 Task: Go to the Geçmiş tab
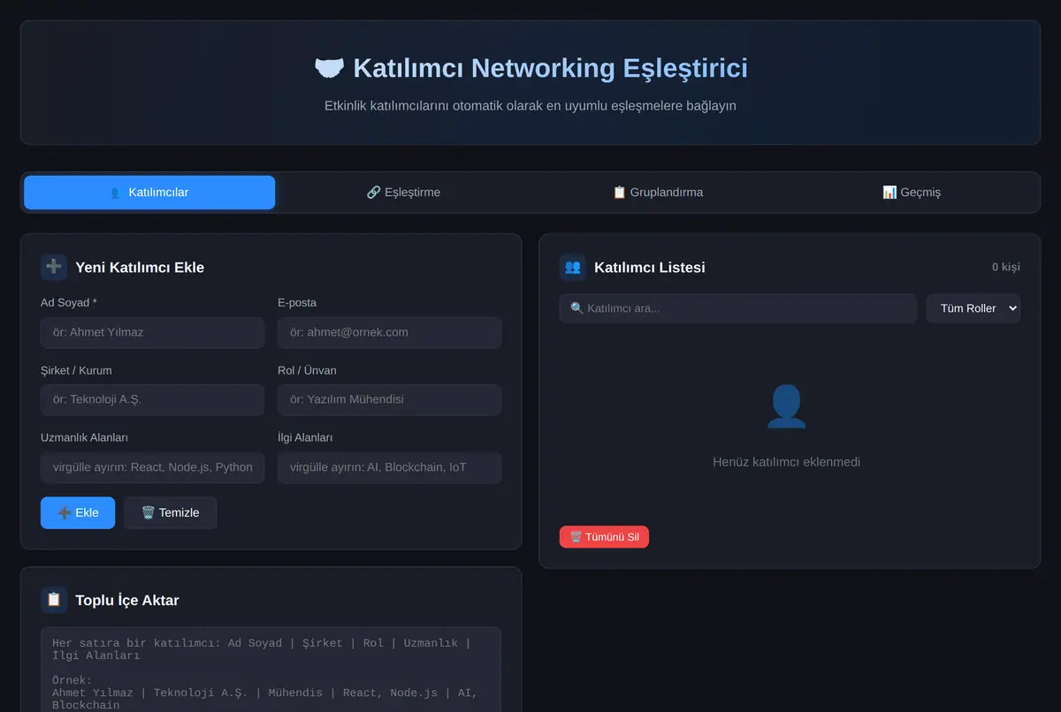click(912, 193)
